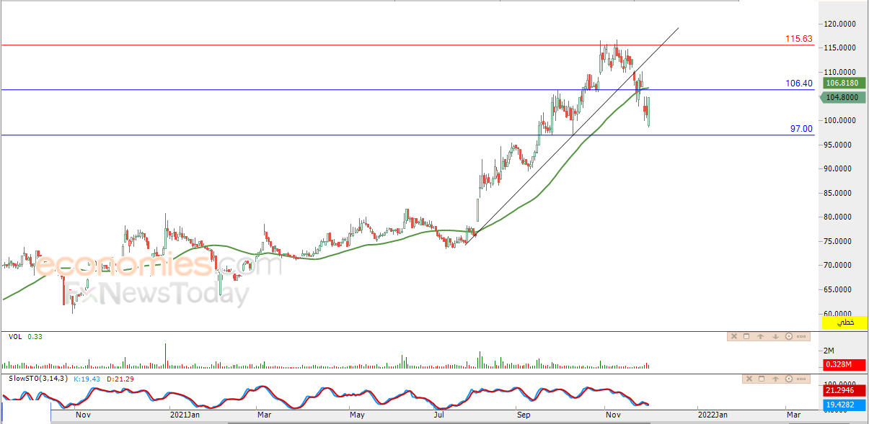Viewport: 869px width, 424px height.
Task: Open more options for SlowSTO panel
Action: pyautogui.click(x=801, y=379)
